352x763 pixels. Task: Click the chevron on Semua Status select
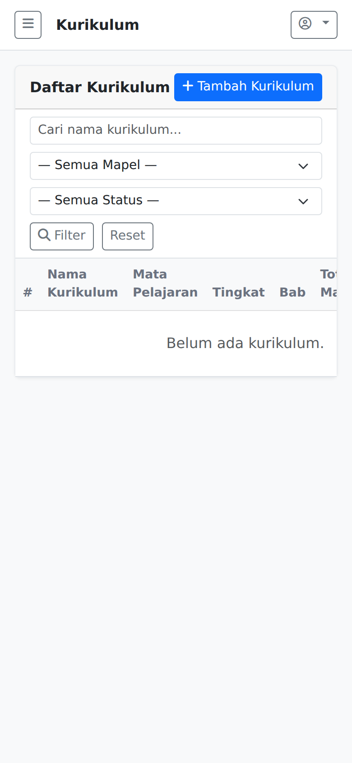coord(303,201)
